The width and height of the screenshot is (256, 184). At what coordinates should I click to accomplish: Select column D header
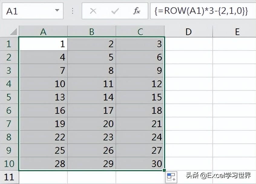point(189,31)
